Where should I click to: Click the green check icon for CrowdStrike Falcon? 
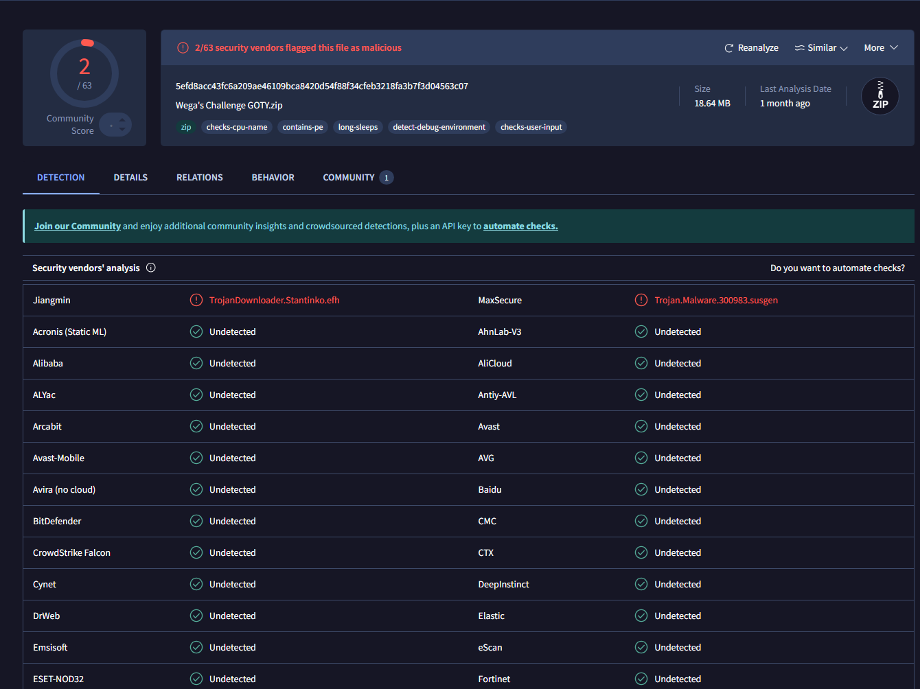196,552
